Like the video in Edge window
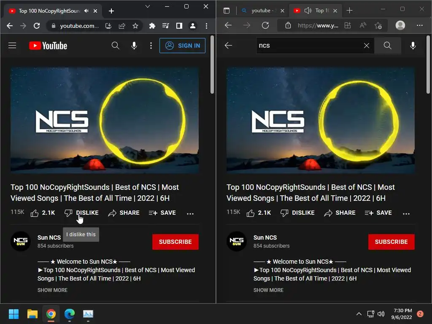The image size is (432, 324). 259,213
